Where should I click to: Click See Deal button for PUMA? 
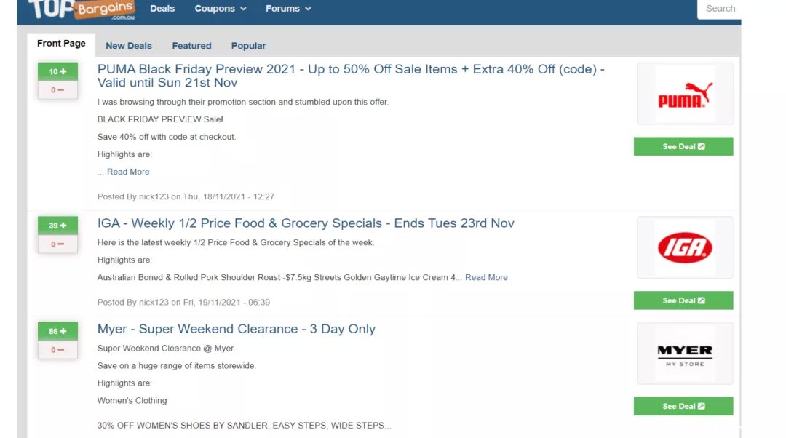coord(683,146)
